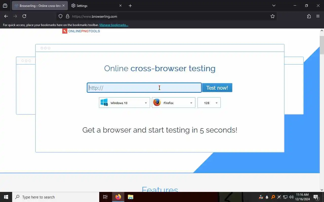Open the taskbar clock and date

click(302, 197)
